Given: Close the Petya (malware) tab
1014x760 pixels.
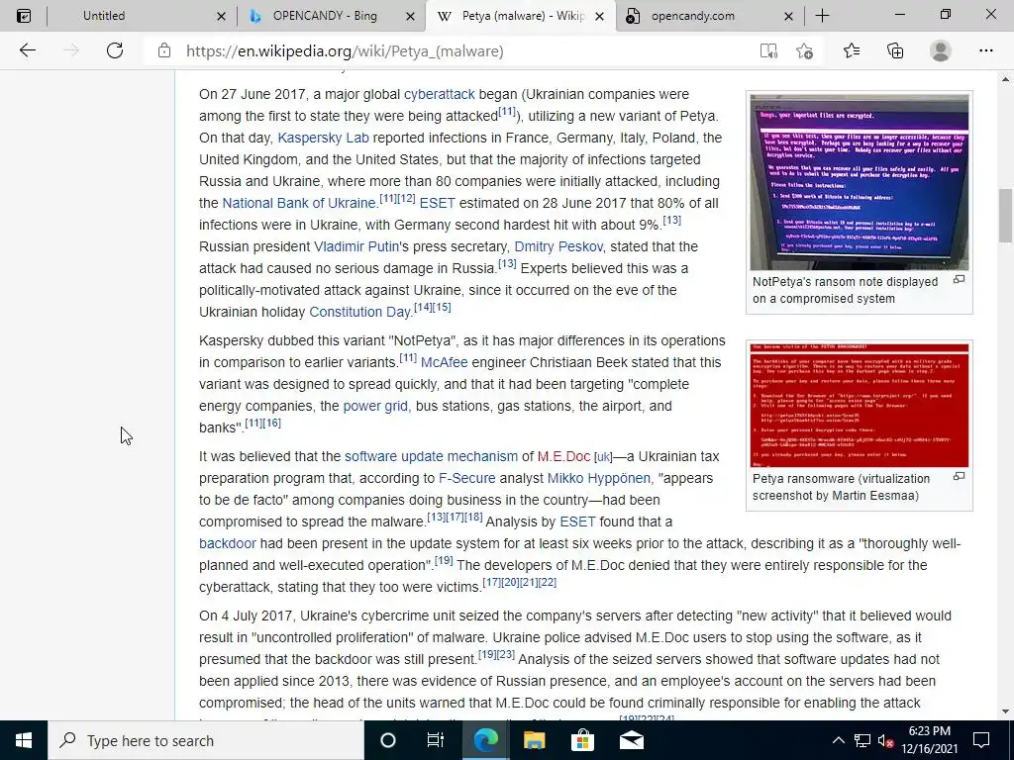Looking at the screenshot, I should 599,16.
